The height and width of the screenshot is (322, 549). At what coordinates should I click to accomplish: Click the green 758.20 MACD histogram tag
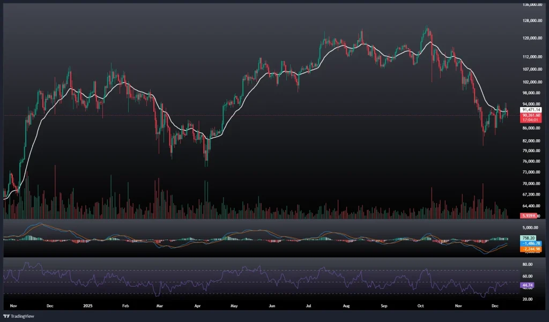point(528,238)
